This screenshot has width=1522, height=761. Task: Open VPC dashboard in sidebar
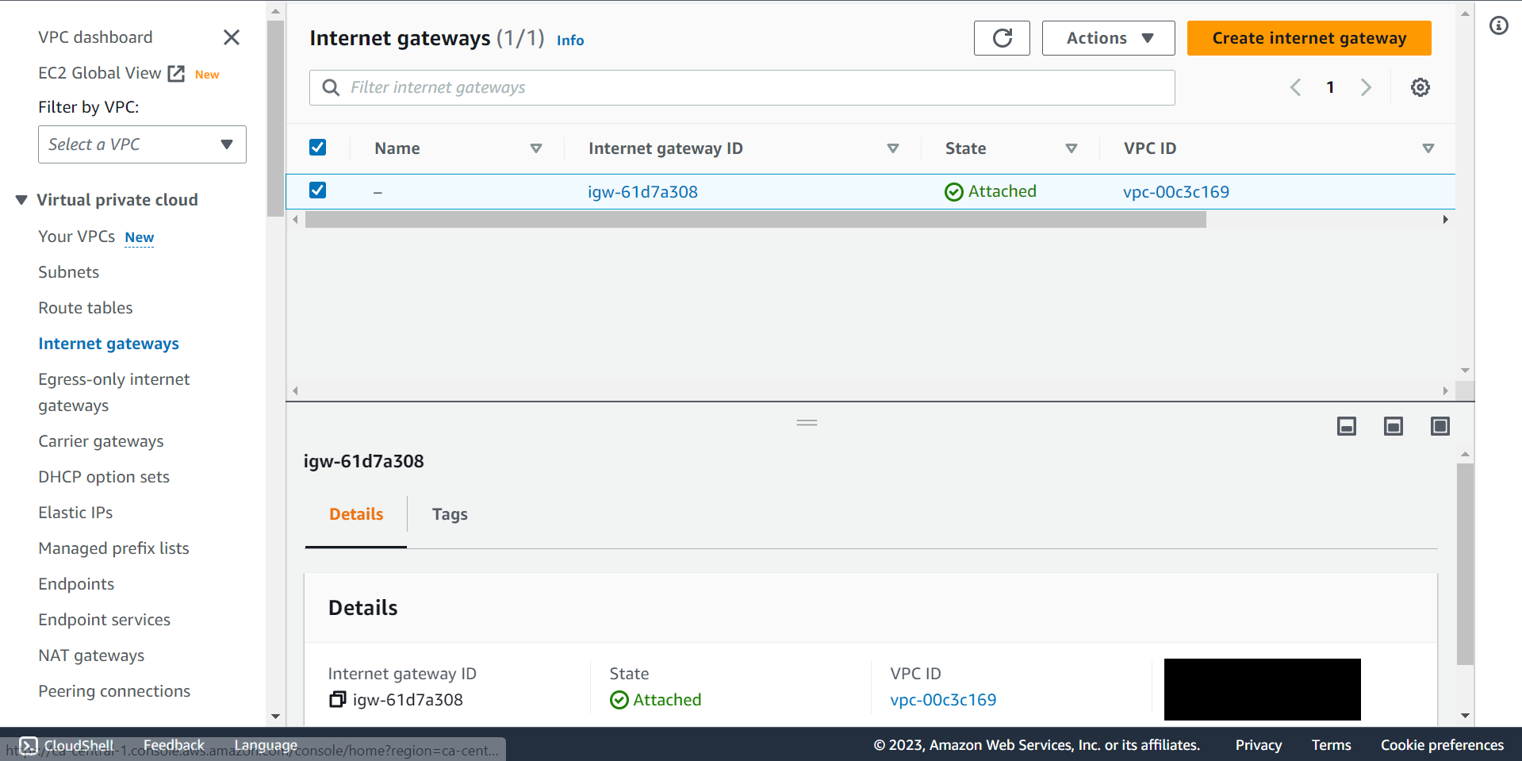[95, 37]
